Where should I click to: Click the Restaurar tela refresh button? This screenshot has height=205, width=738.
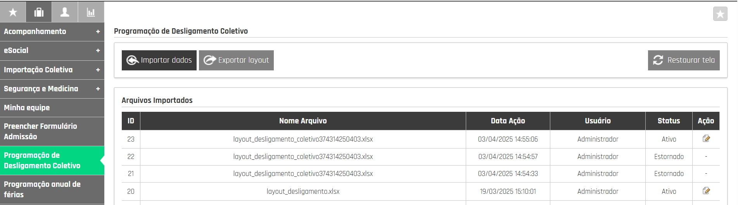684,60
